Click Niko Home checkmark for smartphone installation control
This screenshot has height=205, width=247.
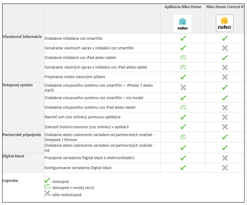coord(183,38)
